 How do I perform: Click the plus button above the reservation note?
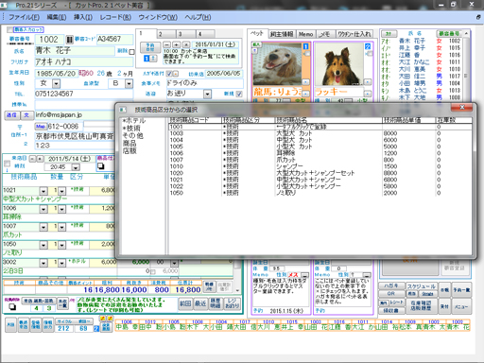(177, 44)
